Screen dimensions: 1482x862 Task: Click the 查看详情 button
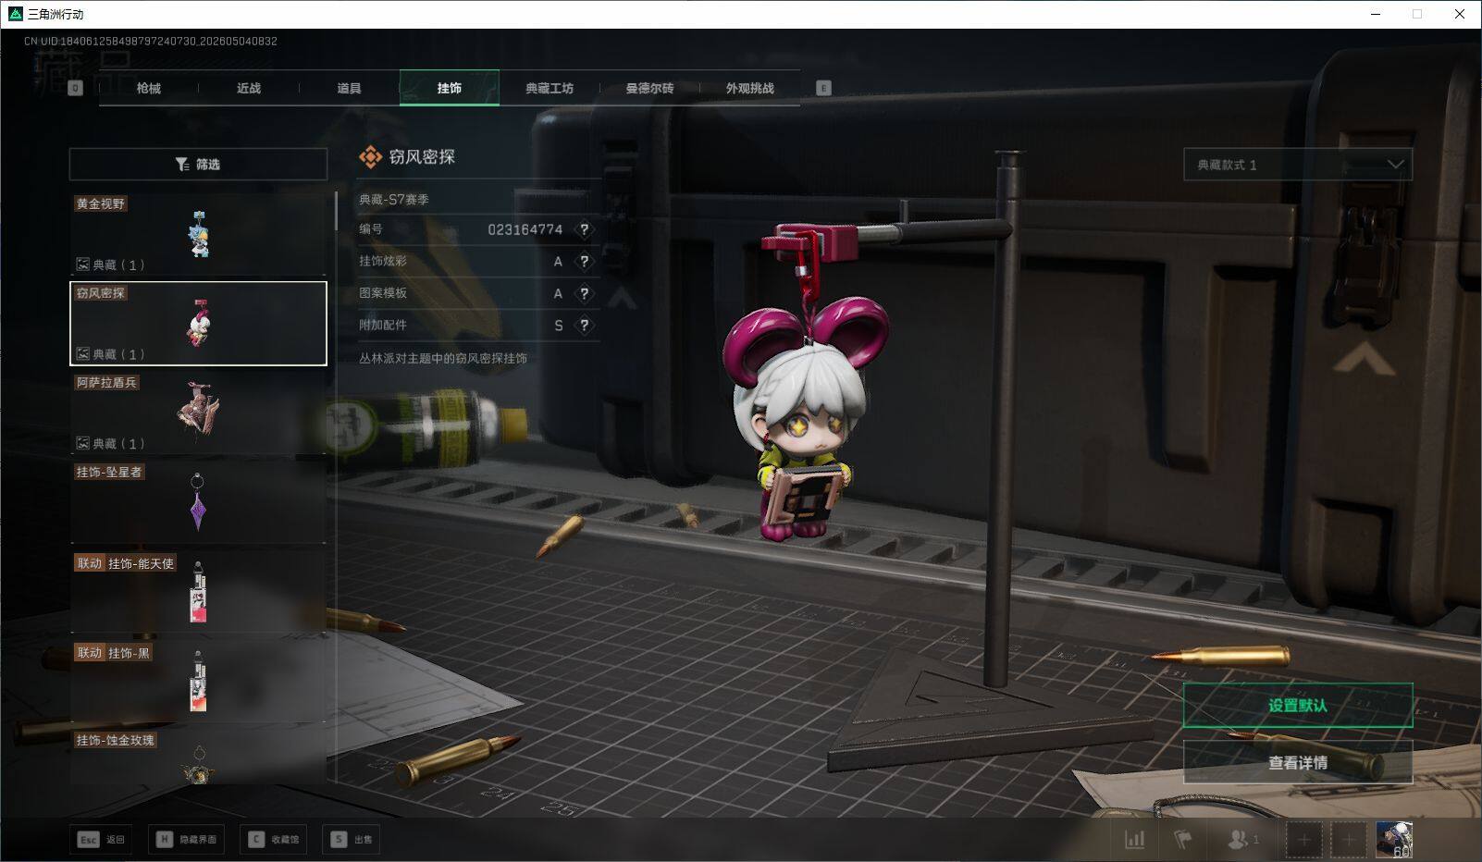pyautogui.click(x=1298, y=763)
